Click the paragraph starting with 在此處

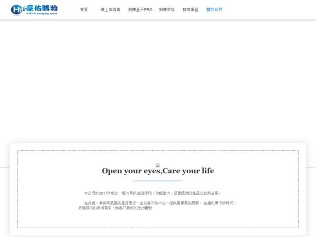(157, 205)
